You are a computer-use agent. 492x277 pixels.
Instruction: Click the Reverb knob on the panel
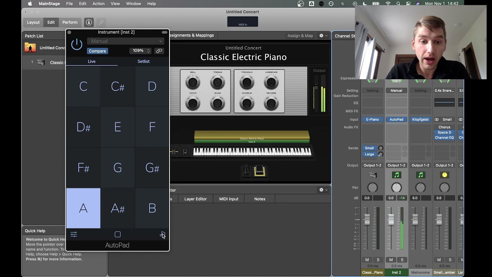click(271, 103)
